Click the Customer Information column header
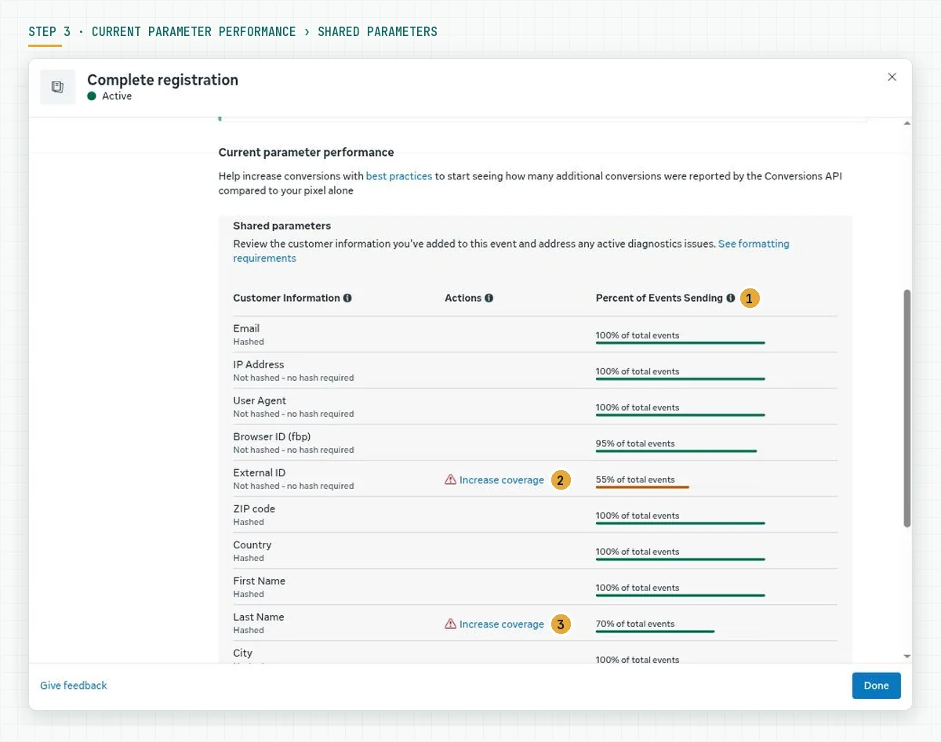 [x=287, y=299]
